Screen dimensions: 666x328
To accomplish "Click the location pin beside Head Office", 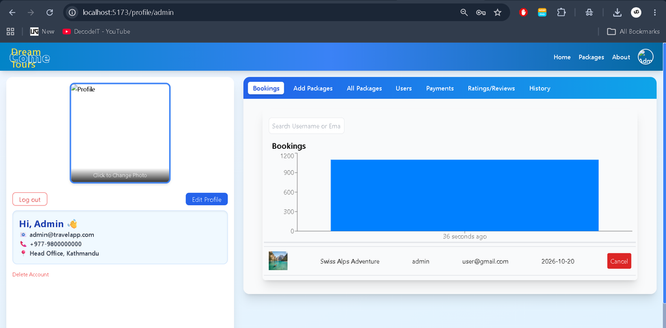I will coord(23,253).
